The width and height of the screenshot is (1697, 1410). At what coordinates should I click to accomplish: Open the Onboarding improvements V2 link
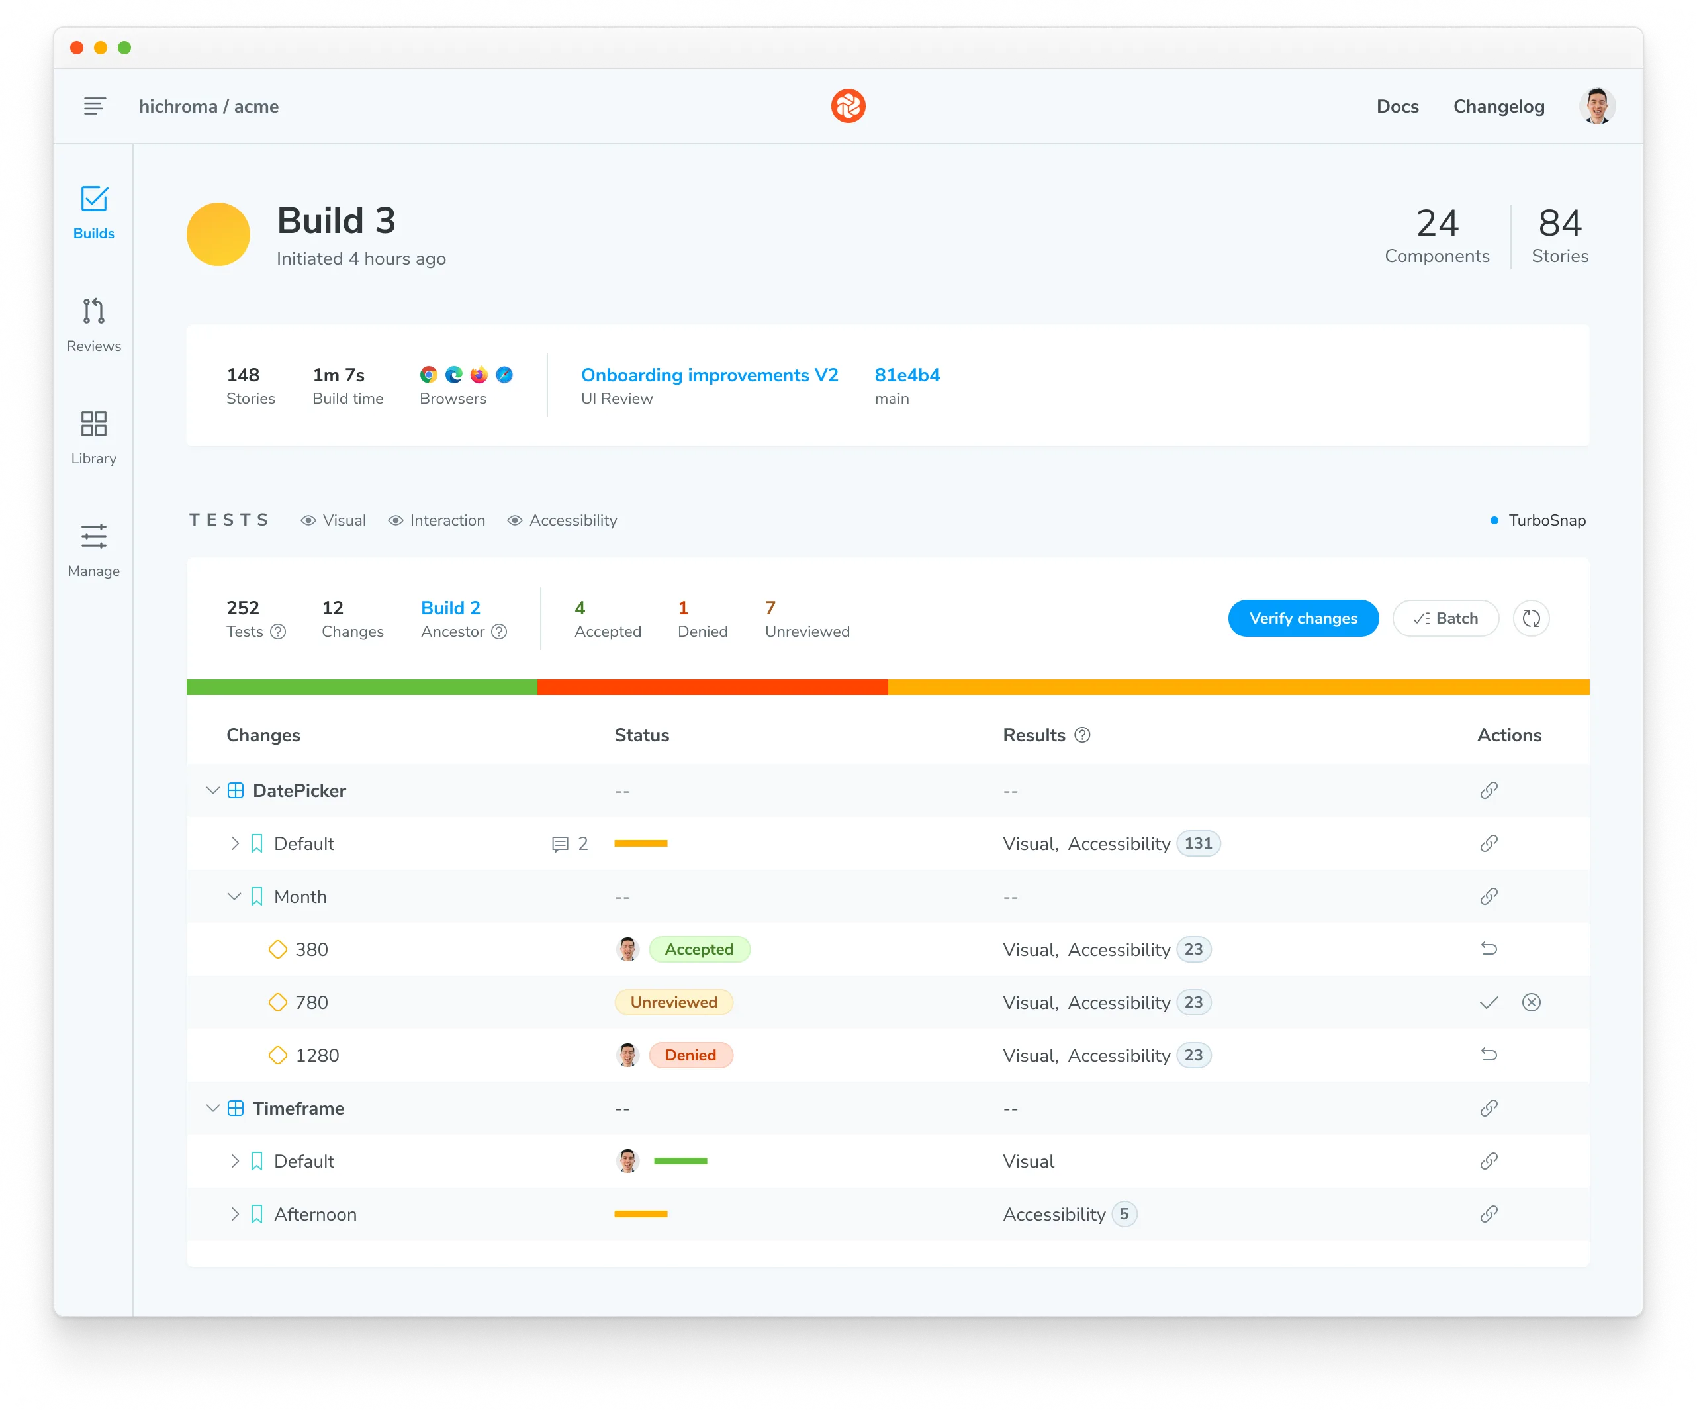coord(710,374)
